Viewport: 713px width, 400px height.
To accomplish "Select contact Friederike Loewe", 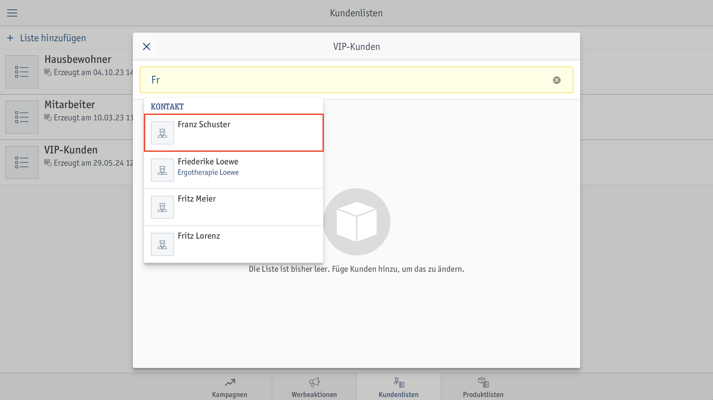I will pos(234,170).
